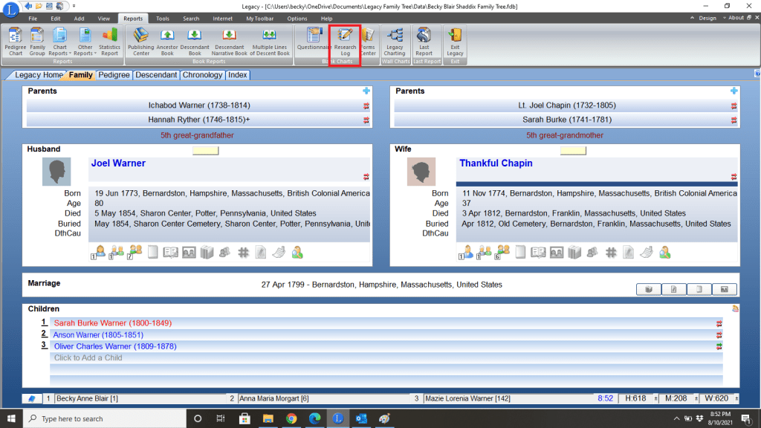This screenshot has width=761, height=428.
Task: Launch Legacy Charting wall charts
Action: pos(395,44)
